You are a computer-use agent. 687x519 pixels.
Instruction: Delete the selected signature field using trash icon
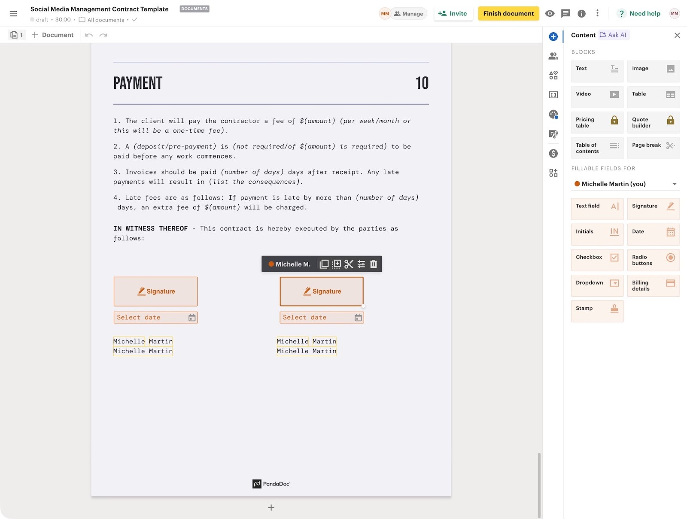(373, 264)
